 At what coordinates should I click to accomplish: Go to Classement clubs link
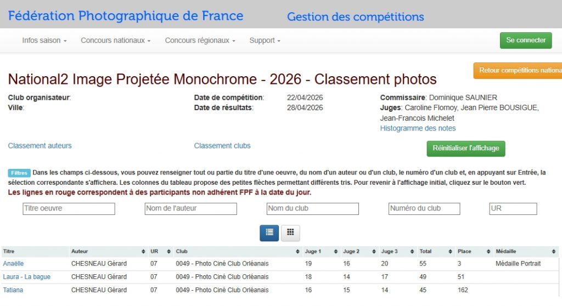click(x=222, y=146)
